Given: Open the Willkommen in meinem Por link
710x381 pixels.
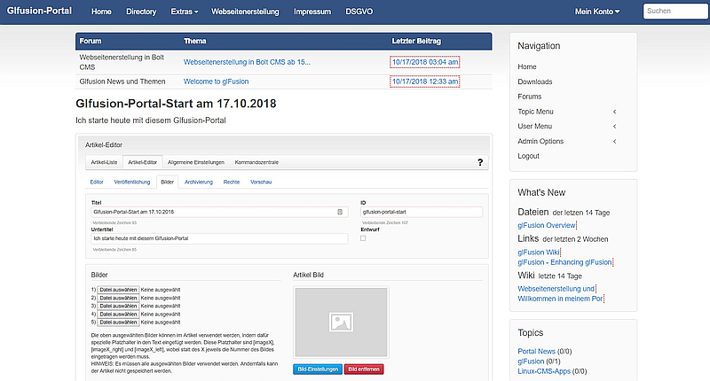Looking at the screenshot, I should (x=560, y=299).
